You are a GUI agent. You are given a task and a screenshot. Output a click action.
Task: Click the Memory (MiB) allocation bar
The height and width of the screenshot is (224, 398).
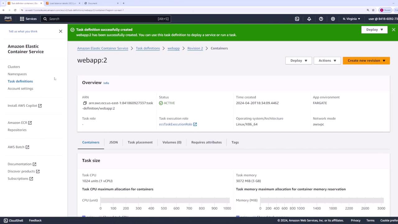(x=322, y=200)
